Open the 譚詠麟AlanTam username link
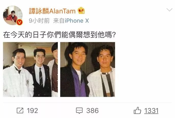This screenshot has width=175, height=118. point(52,11)
